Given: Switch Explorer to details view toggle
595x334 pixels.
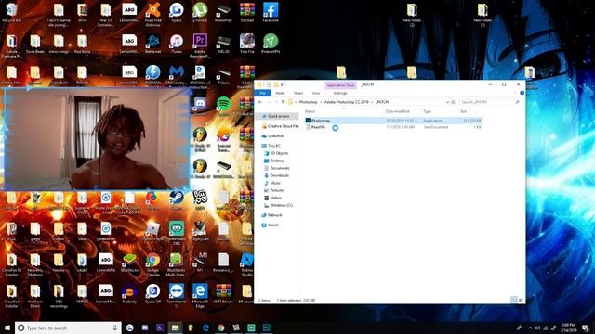Looking at the screenshot, I should pos(514,300).
